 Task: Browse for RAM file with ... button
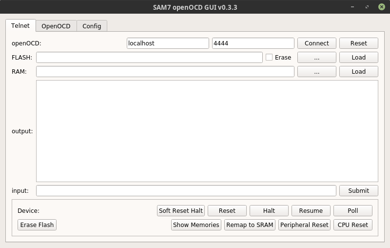pos(316,72)
